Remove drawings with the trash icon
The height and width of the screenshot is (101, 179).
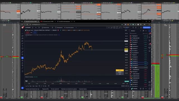(x=22, y=71)
